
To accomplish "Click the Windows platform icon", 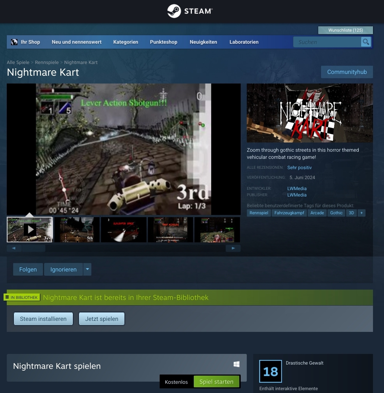I will [x=236, y=364].
